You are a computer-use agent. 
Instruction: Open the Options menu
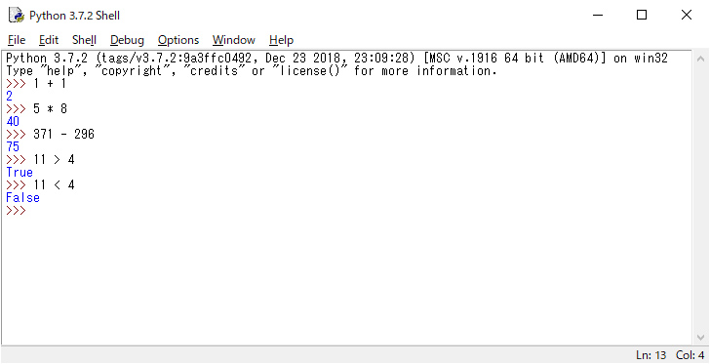coord(178,40)
